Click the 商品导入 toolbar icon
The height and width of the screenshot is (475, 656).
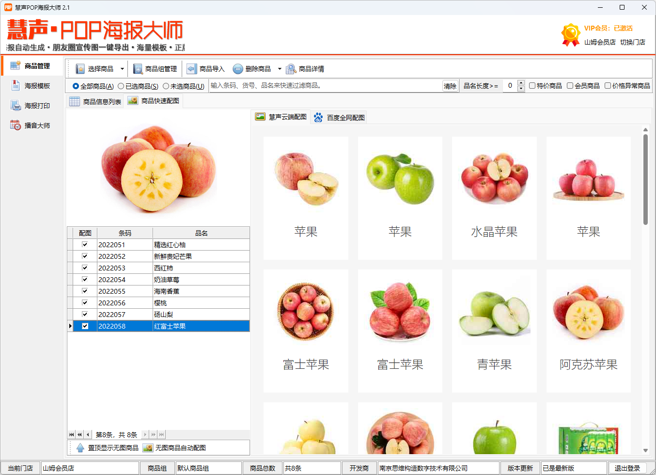pos(192,68)
